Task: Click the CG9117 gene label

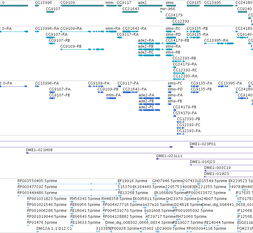Action: point(124,3)
